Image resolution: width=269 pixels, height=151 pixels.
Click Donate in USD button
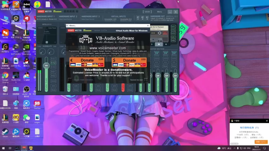129,62
